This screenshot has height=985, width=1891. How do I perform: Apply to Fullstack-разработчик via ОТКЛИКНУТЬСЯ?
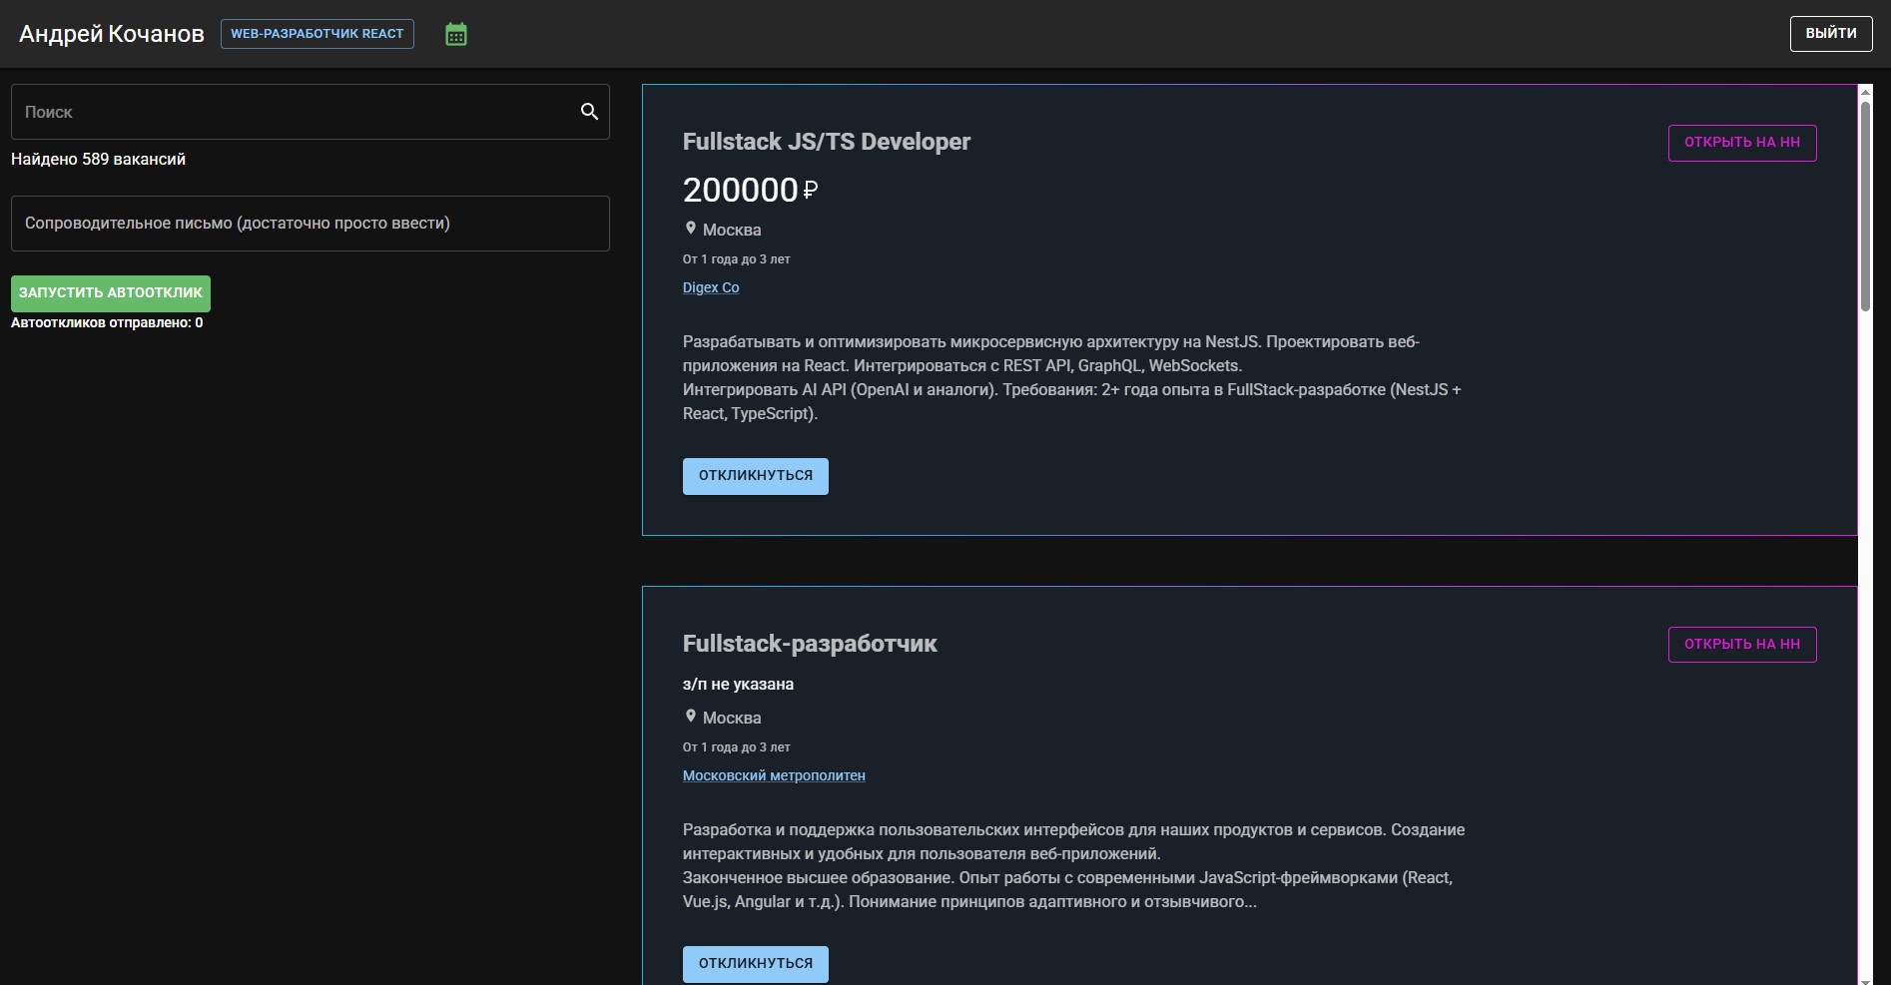pyautogui.click(x=755, y=963)
